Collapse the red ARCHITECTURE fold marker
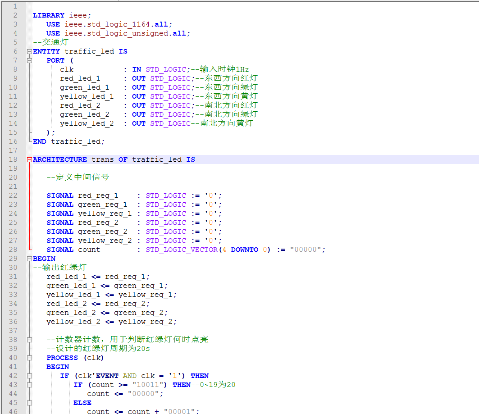Viewport: 479px width, 414px height. pyautogui.click(x=30, y=159)
